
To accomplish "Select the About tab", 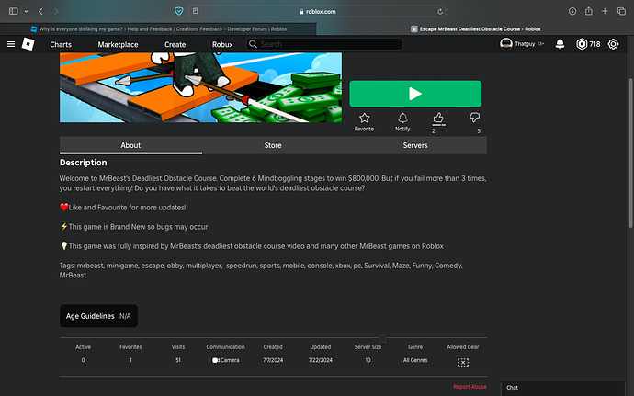I will point(130,145).
